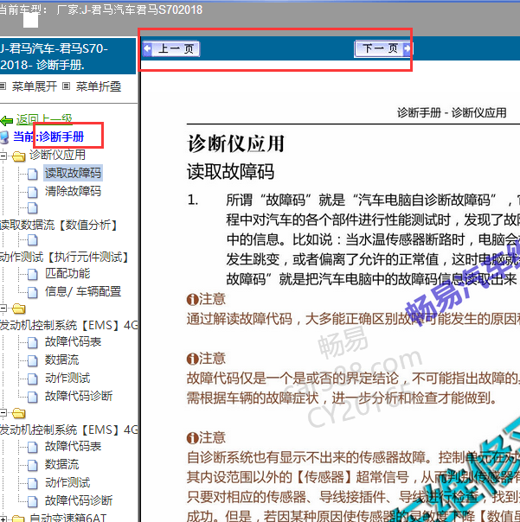Viewport: 520px width, 522px height.
Task: Click the right arrow on 下一页
Action: point(407,49)
